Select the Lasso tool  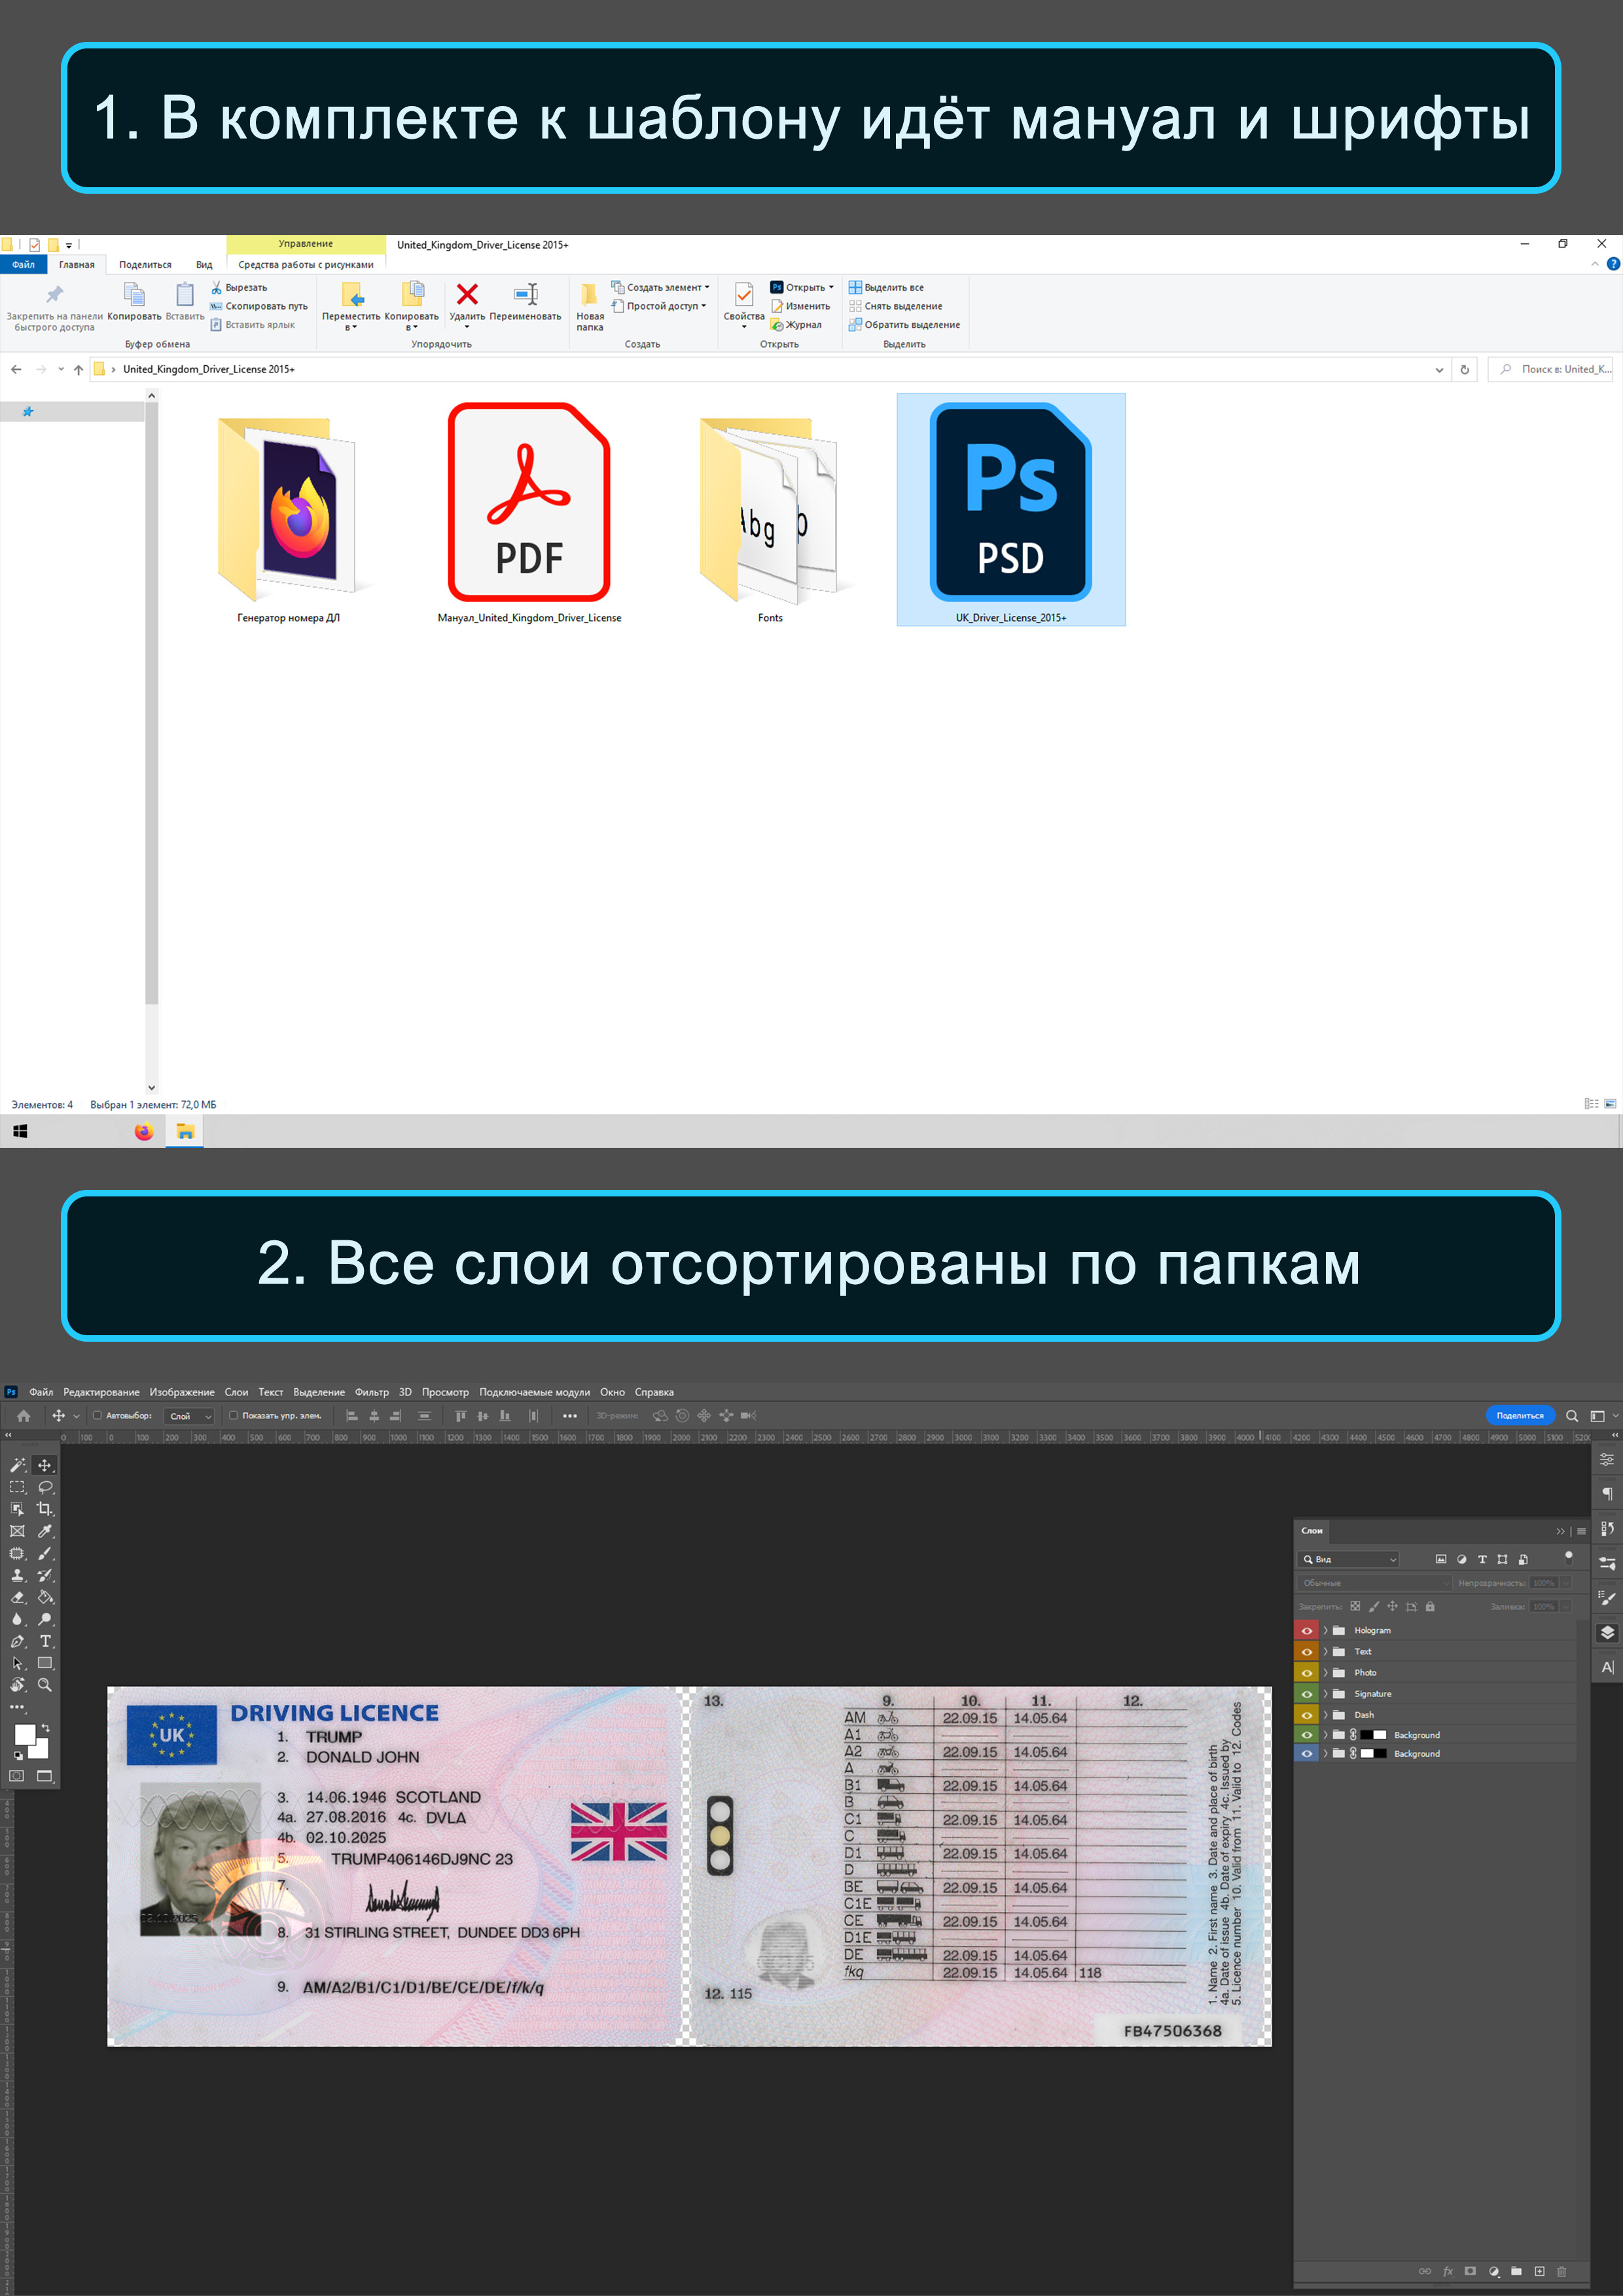tap(45, 1487)
